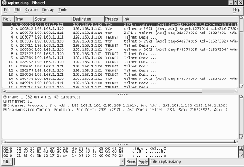The width and height of the screenshot is (244, 167).
Task: Click the Apply filter button
Action: pyautogui.click(x=143, y=161)
